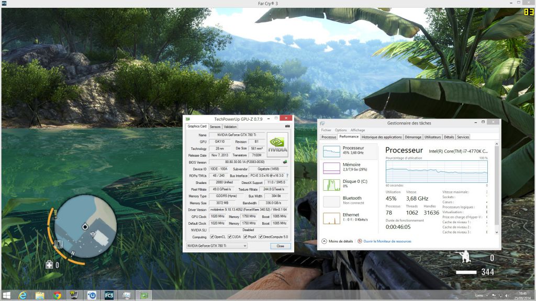Screen dimensions: 536x301
Task: Switch to the Sensors tab
Action: pyautogui.click(x=215, y=126)
